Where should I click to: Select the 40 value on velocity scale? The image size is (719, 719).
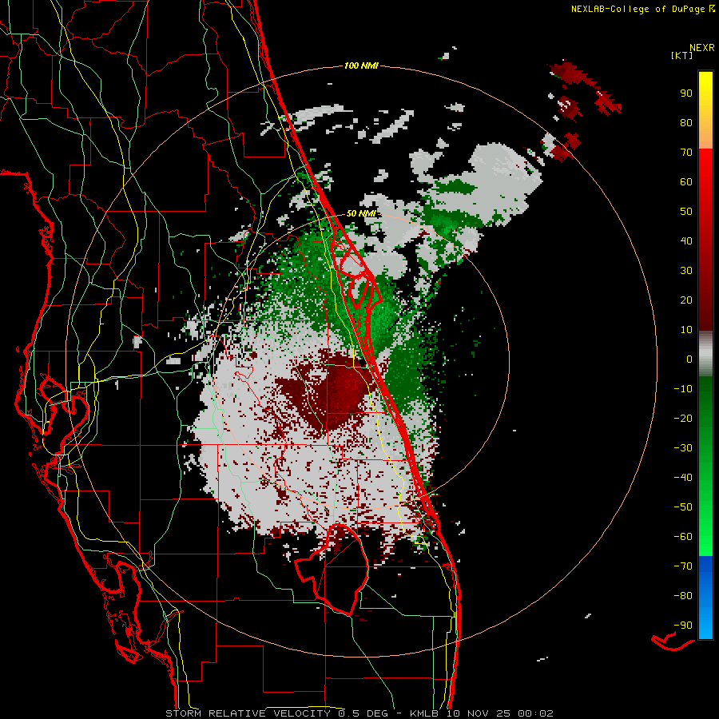686,241
